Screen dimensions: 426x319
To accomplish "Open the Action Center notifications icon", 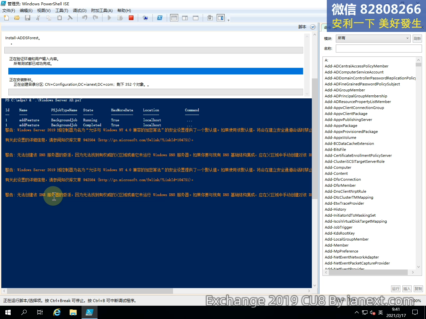I will [x=415, y=312].
